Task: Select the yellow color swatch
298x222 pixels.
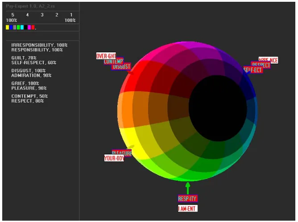Action: tap(8, 27)
